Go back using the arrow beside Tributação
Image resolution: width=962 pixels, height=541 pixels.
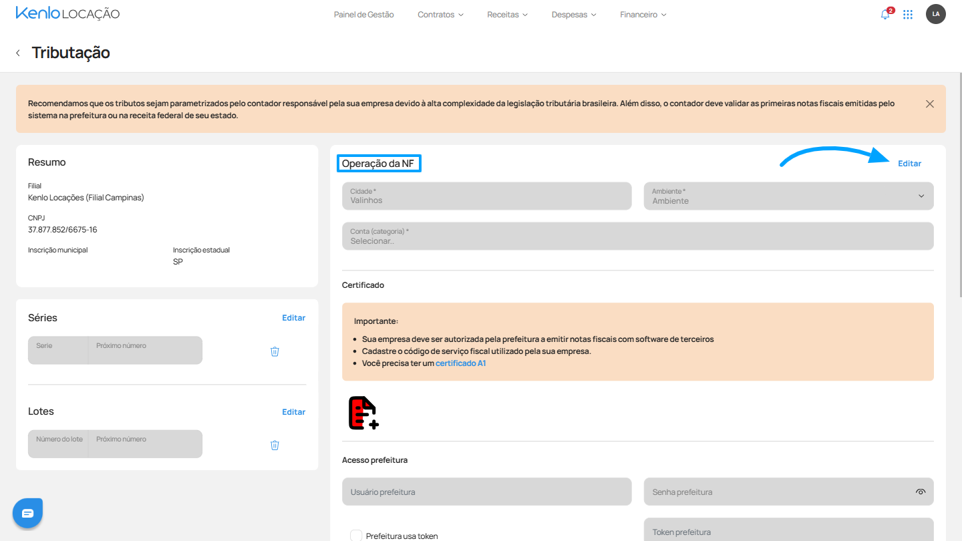(18, 53)
